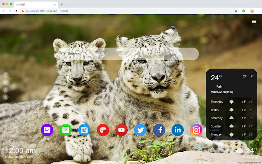The image size is (262, 164).
Task: Click the Thursday forecast row
Action: pyautogui.click(x=231, y=102)
